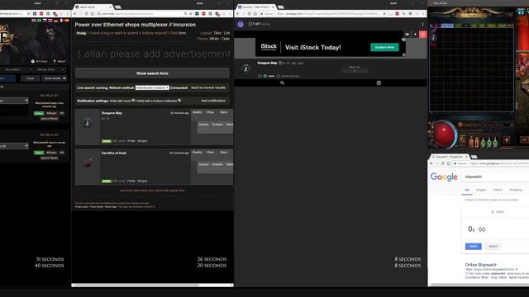Viewport: 529px width, 297px height.
Task: Select the Shopping tab on Google
Action: (x=516, y=190)
